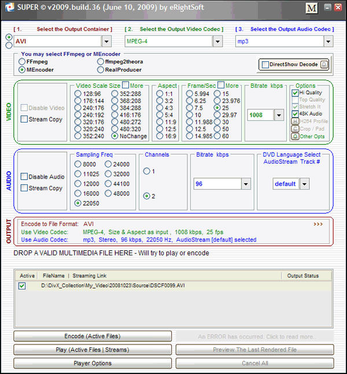Select 8000 sampling frequency
Viewport: 347px width, 374px height.
point(77,164)
